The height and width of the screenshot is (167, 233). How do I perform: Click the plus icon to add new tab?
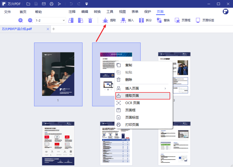[x=54, y=29]
